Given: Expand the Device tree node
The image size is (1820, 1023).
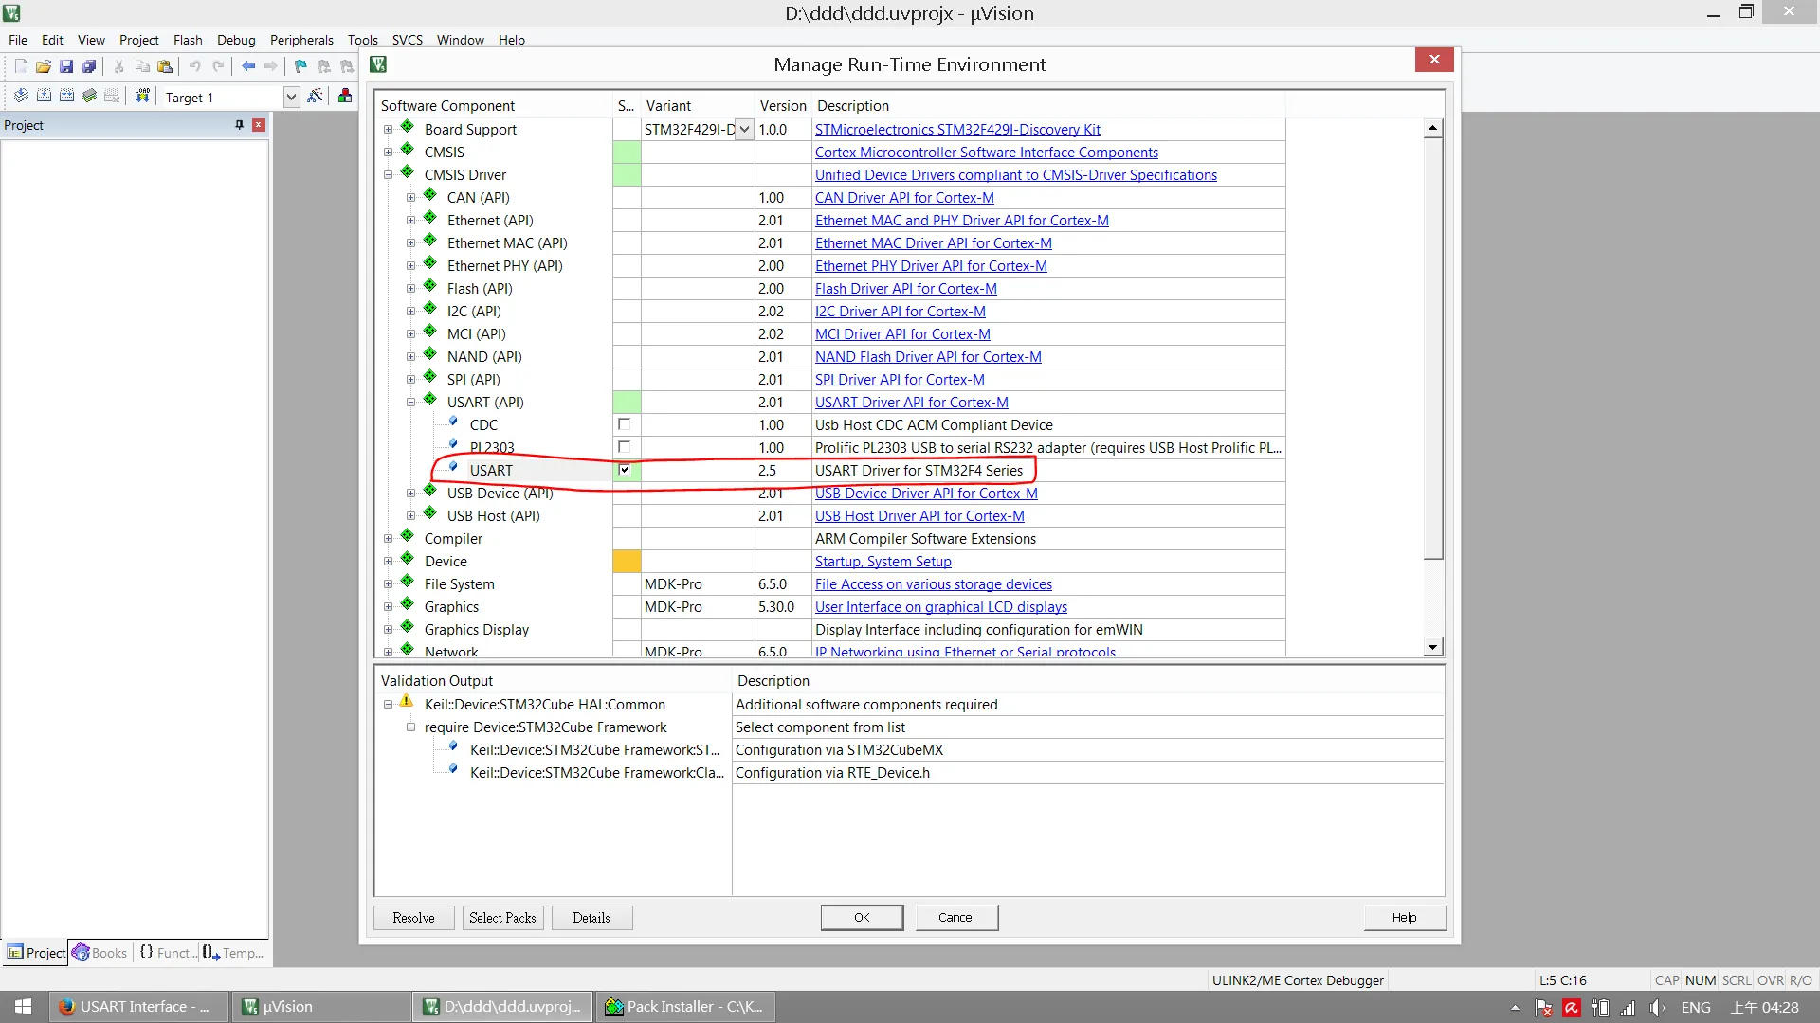Looking at the screenshot, I should 389,561.
